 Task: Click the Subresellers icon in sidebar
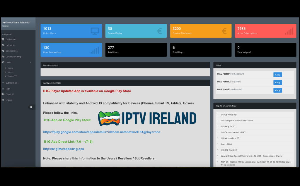[3, 83]
